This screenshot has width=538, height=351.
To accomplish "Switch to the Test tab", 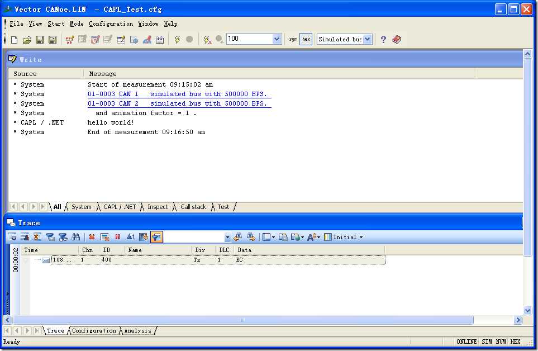I will point(223,207).
